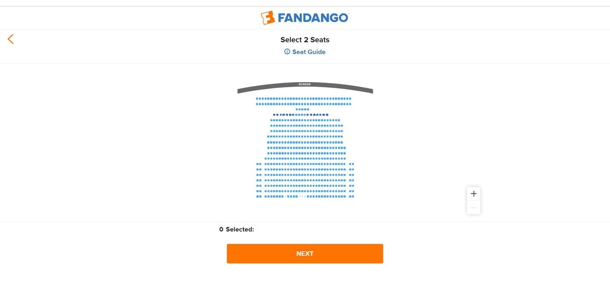
Task: Choose the leftmost seat of the five-seat row
Action: click(x=297, y=109)
